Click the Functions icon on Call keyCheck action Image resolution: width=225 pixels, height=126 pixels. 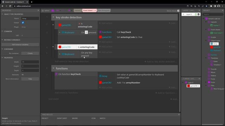click(101, 32)
